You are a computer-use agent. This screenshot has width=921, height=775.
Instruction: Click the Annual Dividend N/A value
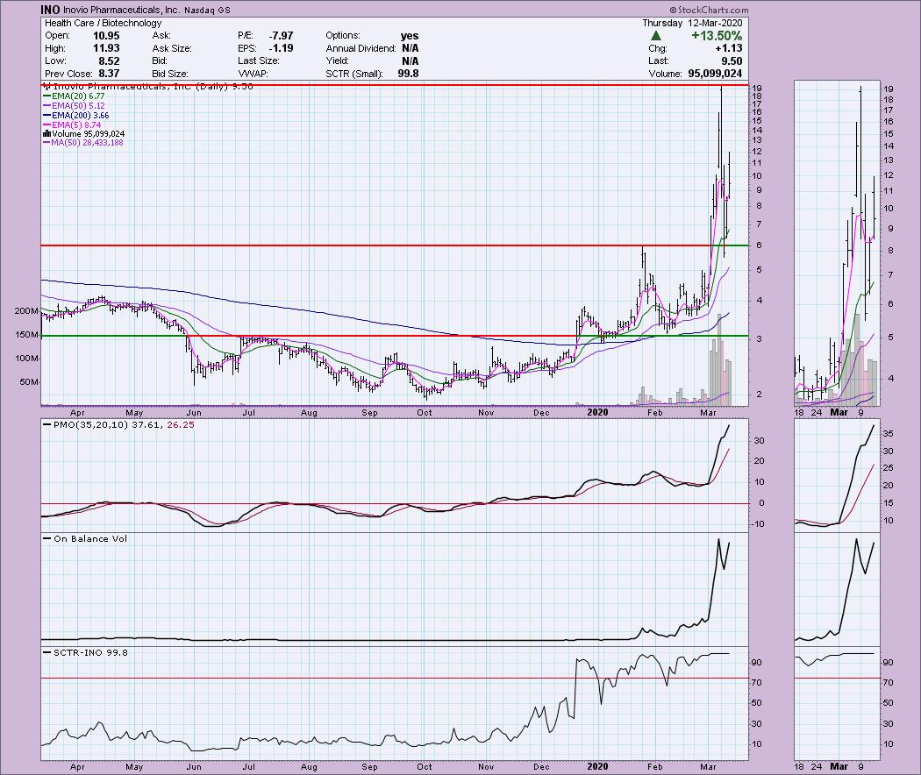click(x=410, y=48)
